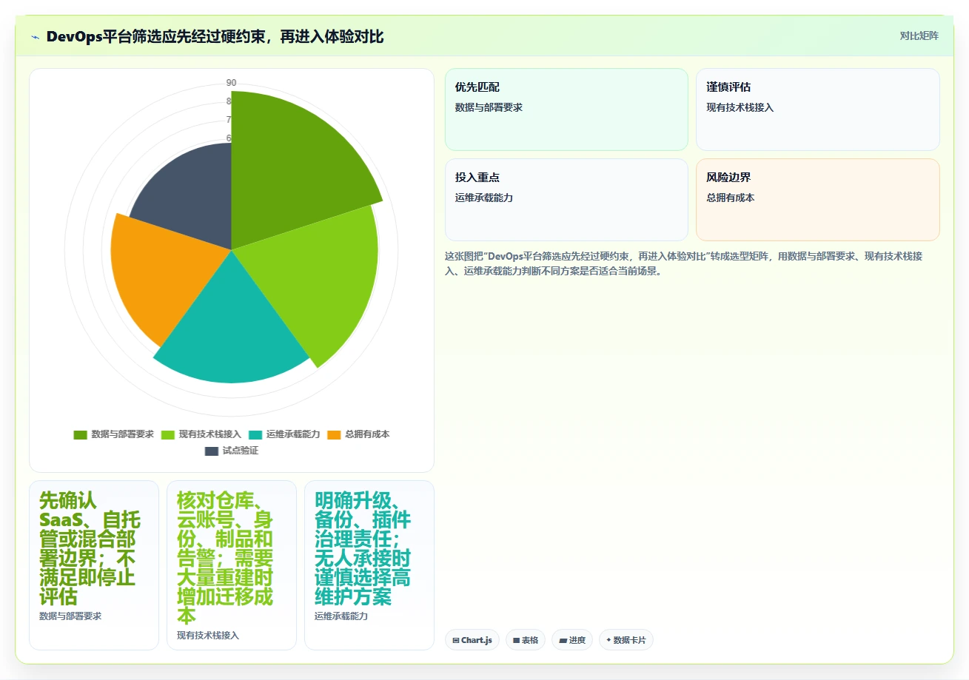Click 数据与部署要求 caption under green card
Image resolution: width=969 pixels, height=680 pixels.
point(70,616)
